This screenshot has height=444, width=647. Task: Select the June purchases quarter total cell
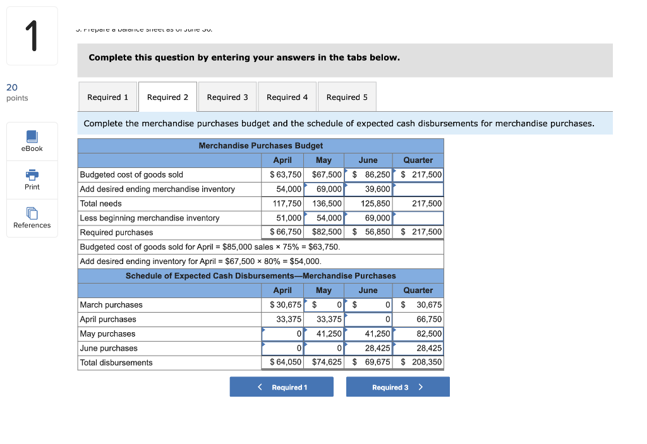pyautogui.click(x=418, y=348)
